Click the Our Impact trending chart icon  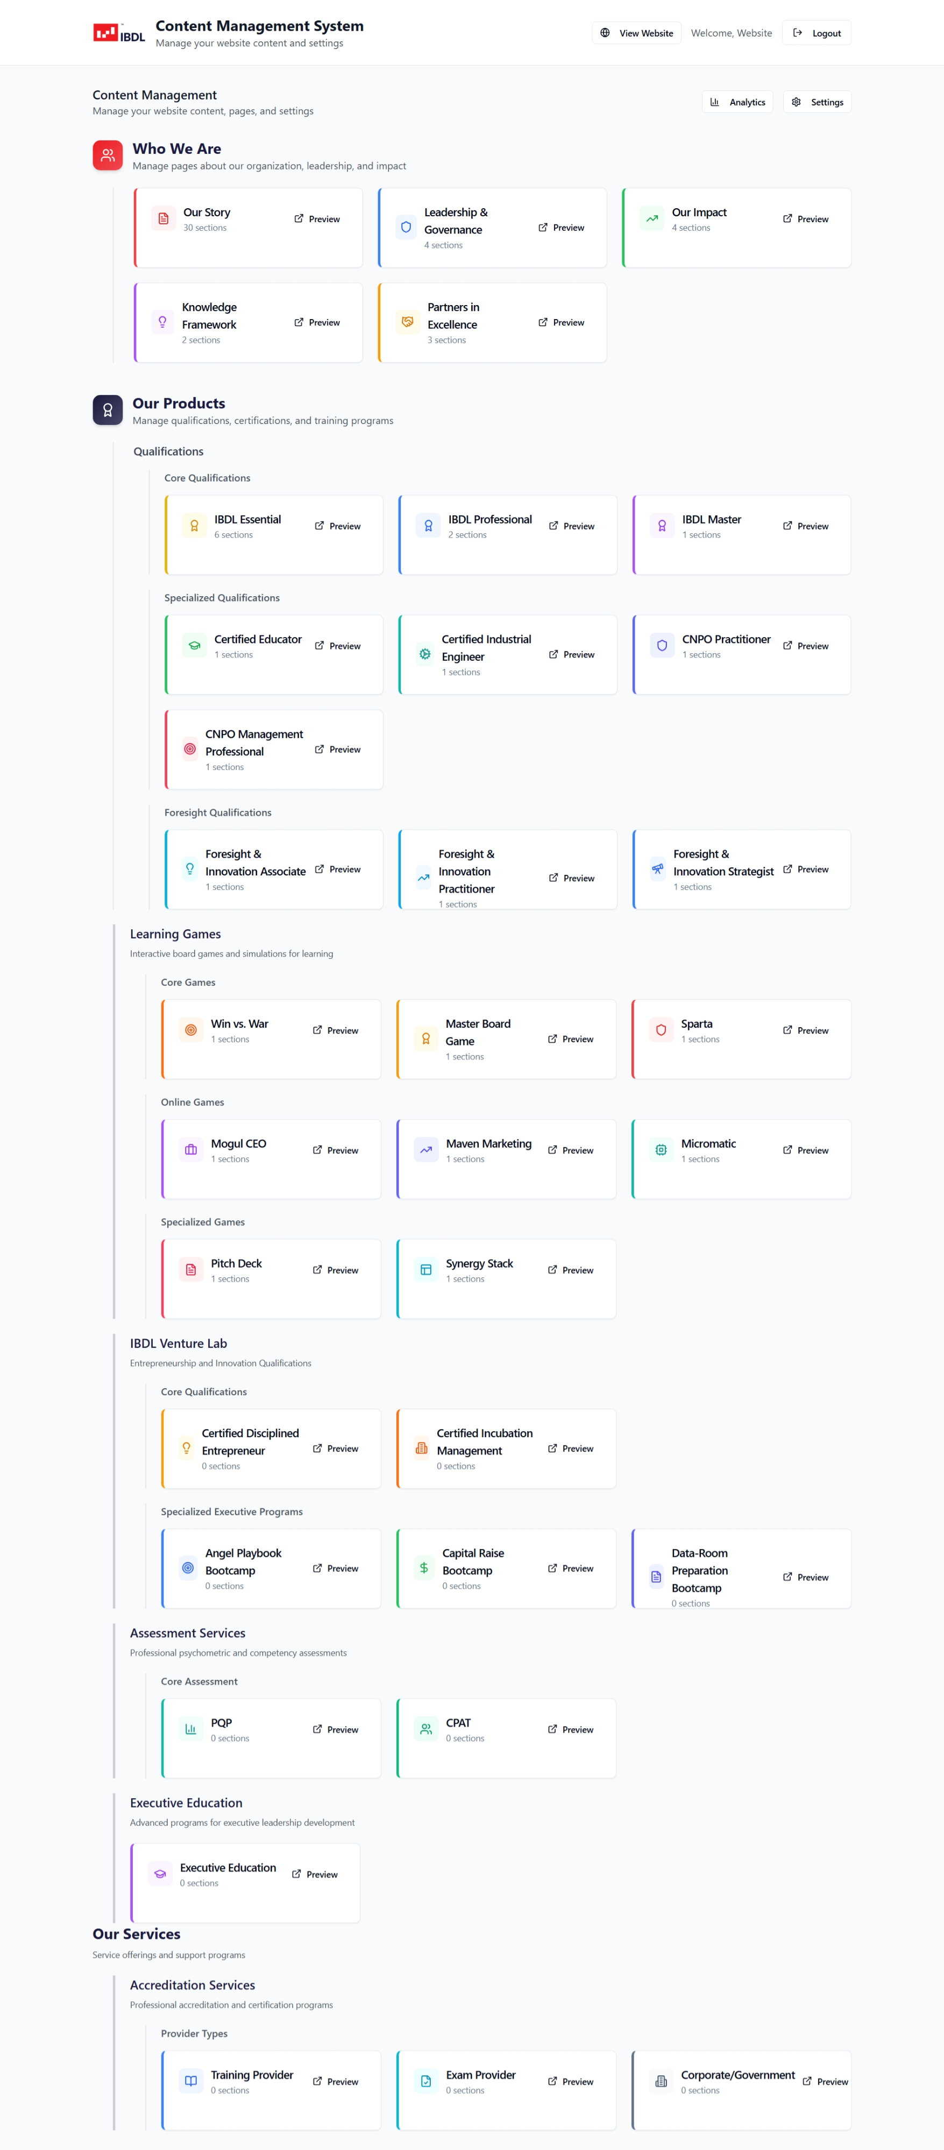coord(652,218)
